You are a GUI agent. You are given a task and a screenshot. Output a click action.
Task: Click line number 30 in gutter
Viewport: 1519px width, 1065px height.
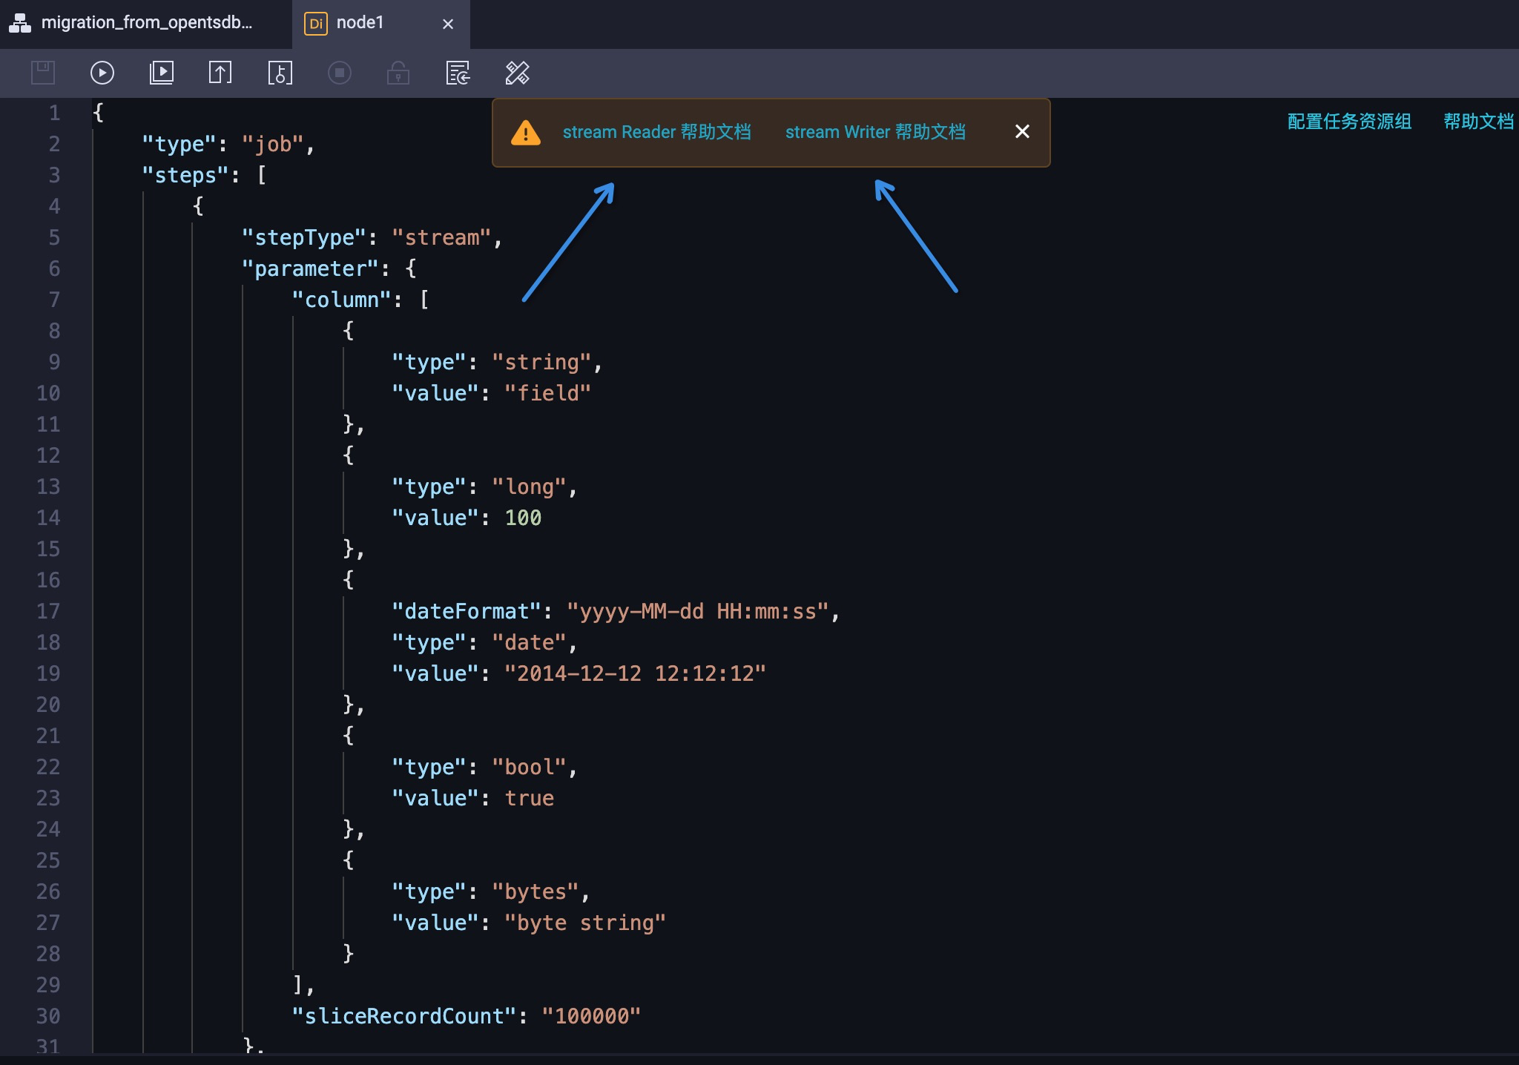[48, 1016]
